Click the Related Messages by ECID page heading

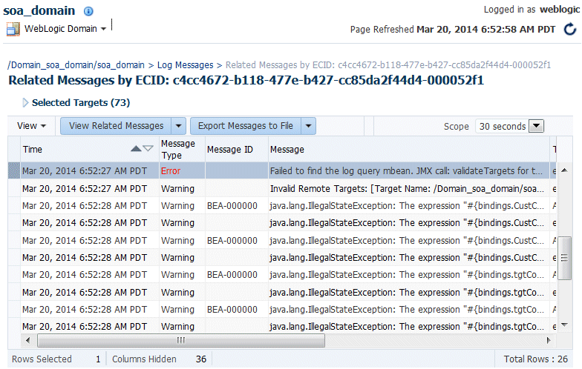246,80
